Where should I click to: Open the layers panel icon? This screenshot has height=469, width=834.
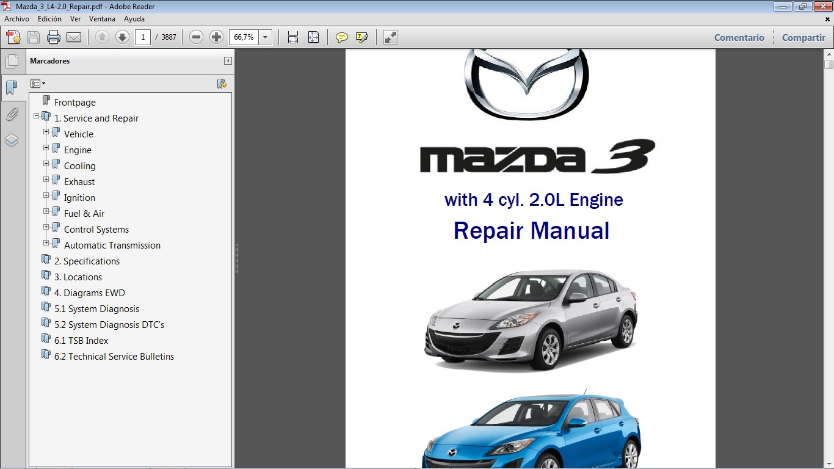[13, 140]
